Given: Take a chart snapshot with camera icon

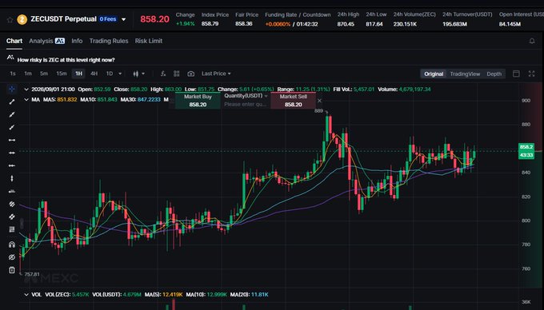Looking at the screenshot, I should 191,74.
